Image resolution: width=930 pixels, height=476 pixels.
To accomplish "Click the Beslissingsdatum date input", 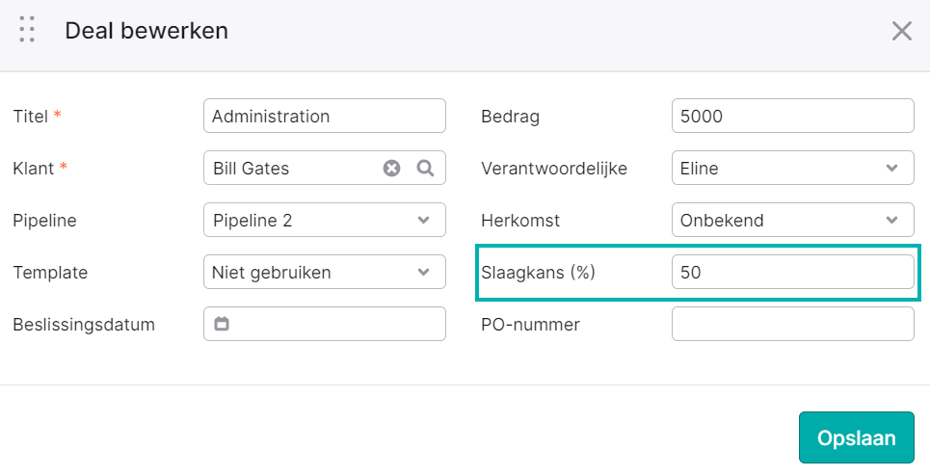I will [x=325, y=324].
